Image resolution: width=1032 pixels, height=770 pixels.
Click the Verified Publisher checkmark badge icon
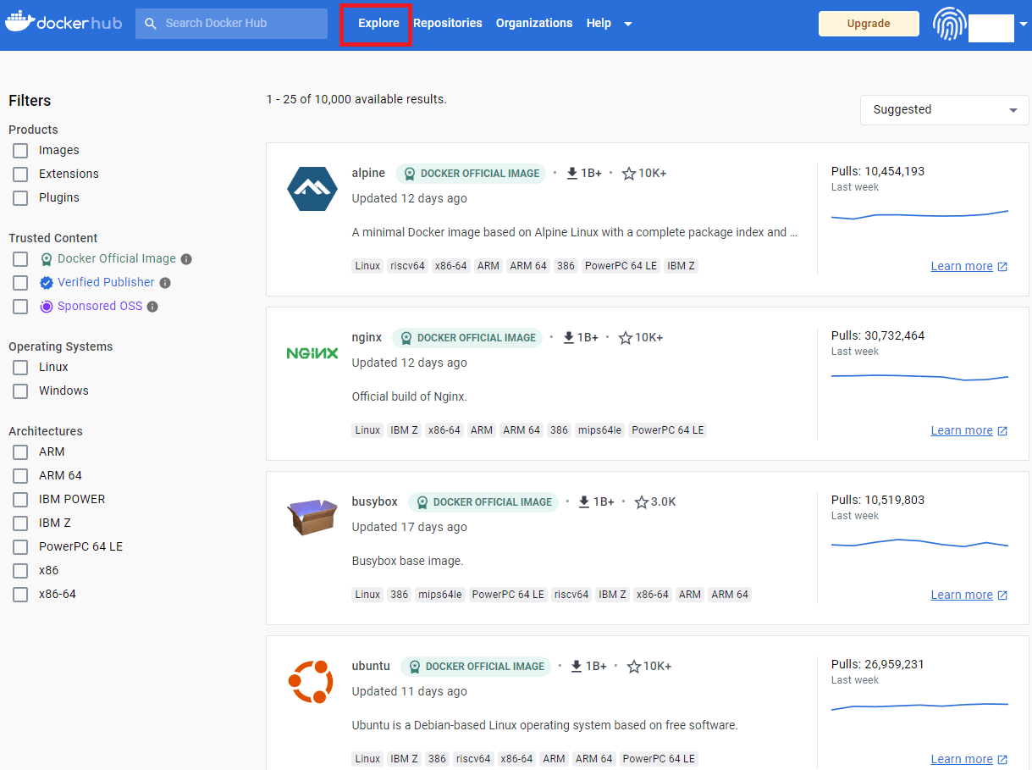[x=47, y=283]
